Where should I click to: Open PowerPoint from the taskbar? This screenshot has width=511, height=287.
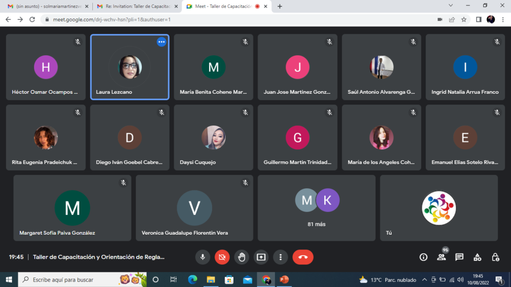click(284, 280)
